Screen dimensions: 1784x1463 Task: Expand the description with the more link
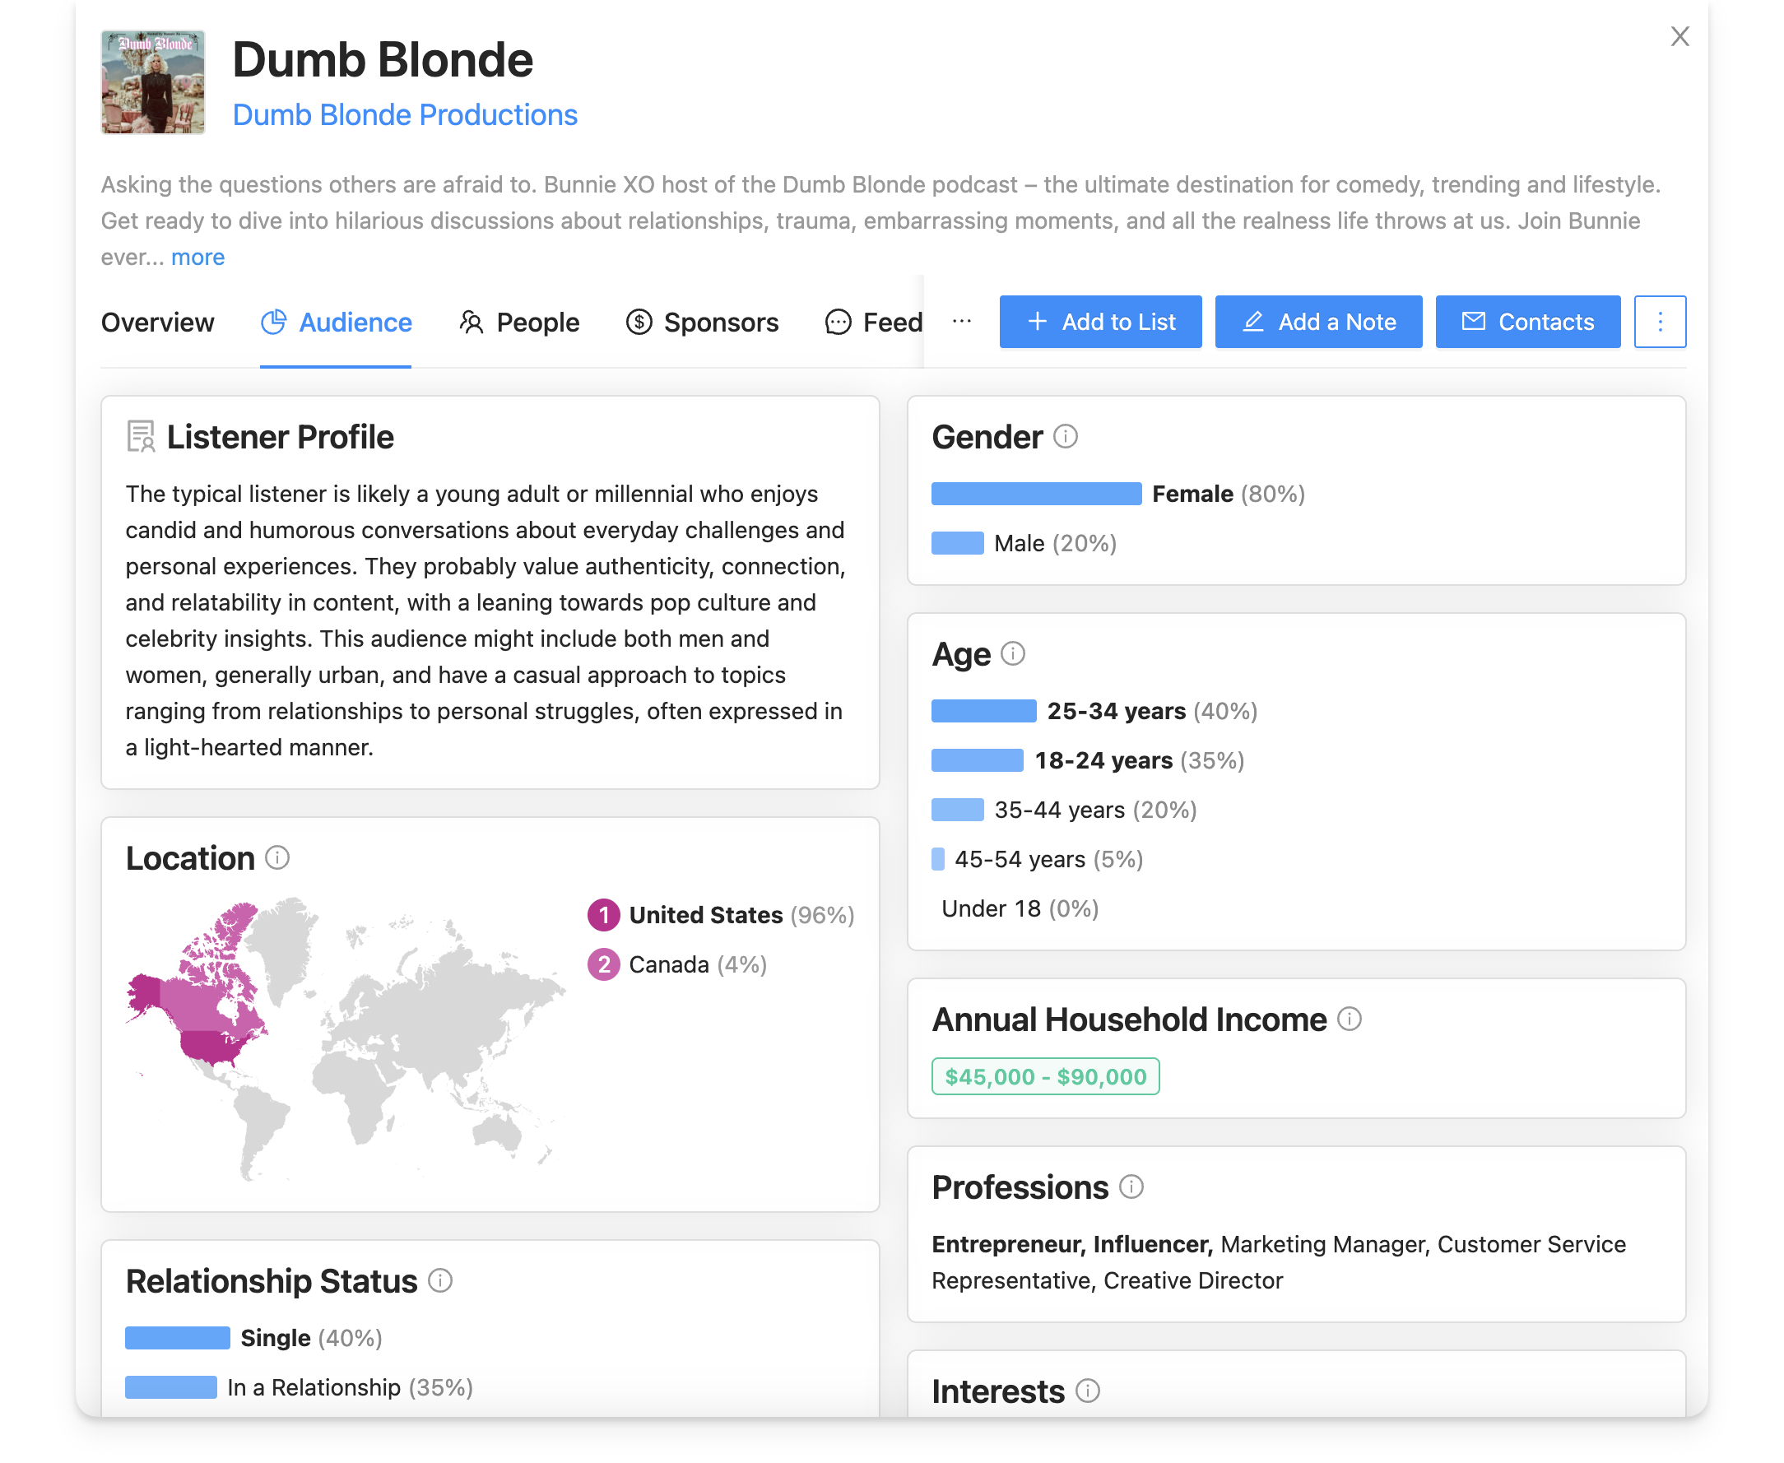[197, 257]
